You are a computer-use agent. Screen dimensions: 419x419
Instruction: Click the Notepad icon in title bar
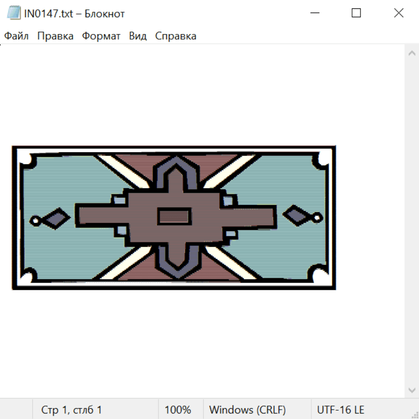(x=14, y=13)
